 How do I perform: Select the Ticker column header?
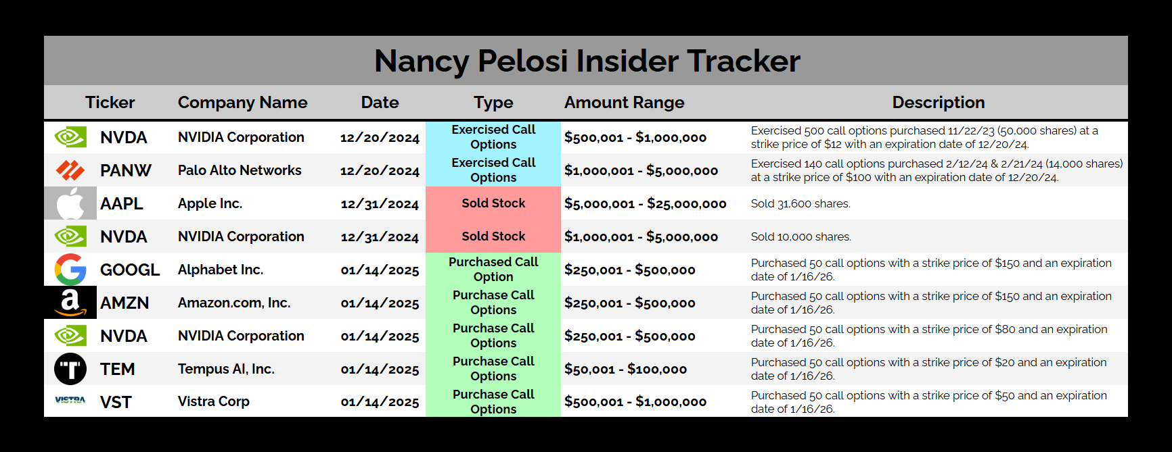[x=110, y=103]
